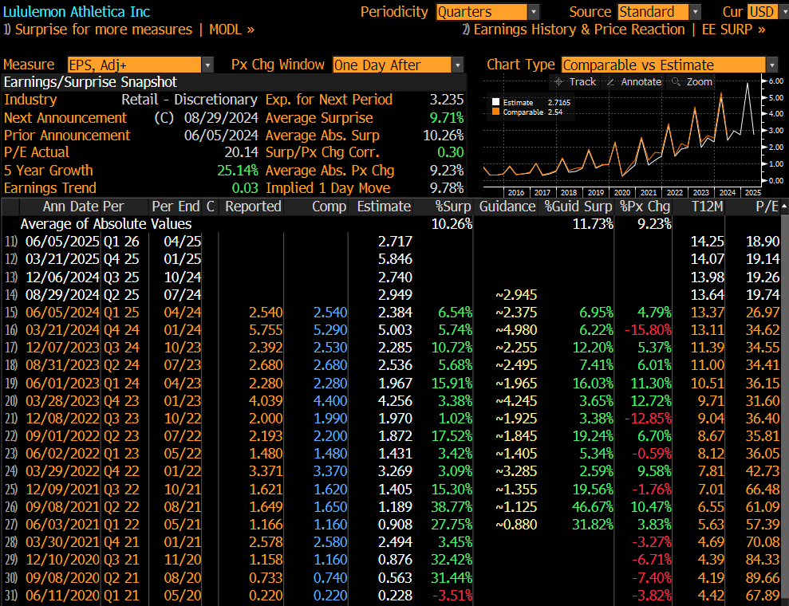Click the 38.77% surprise value
Screen dimensions: 789x606
(x=452, y=507)
